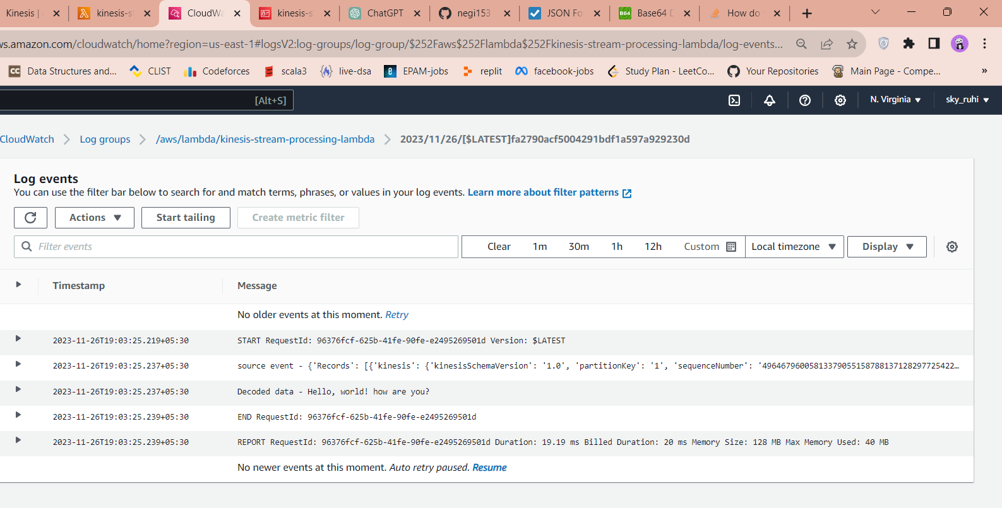Expand the Decoded data log row
The width and height of the screenshot is (1002, 508).
tap(18, 389)
